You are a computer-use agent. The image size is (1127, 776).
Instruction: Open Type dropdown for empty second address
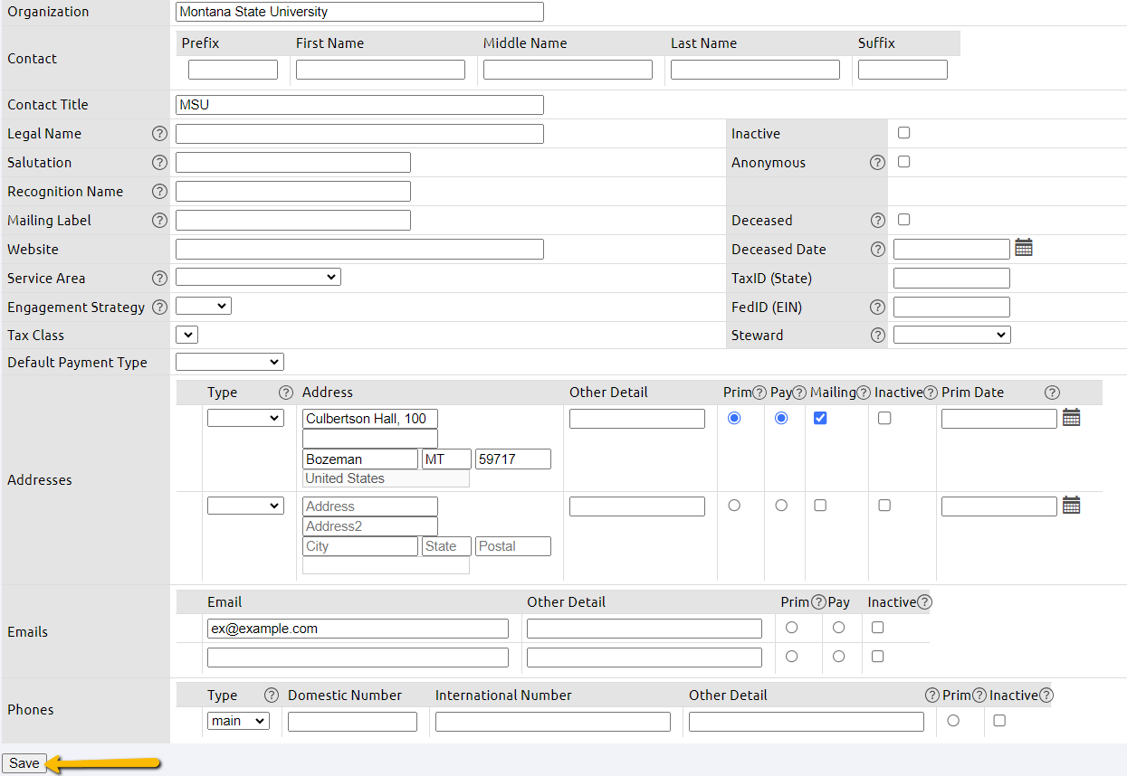point(245,506)
